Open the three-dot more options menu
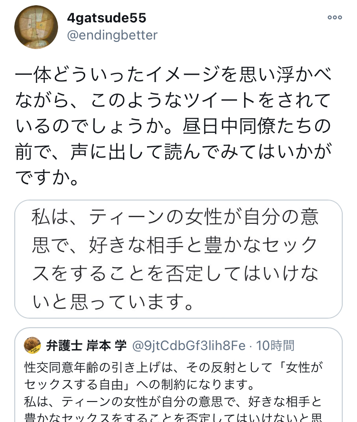This screenshot has height=422, width=357. tap(335, 18)
